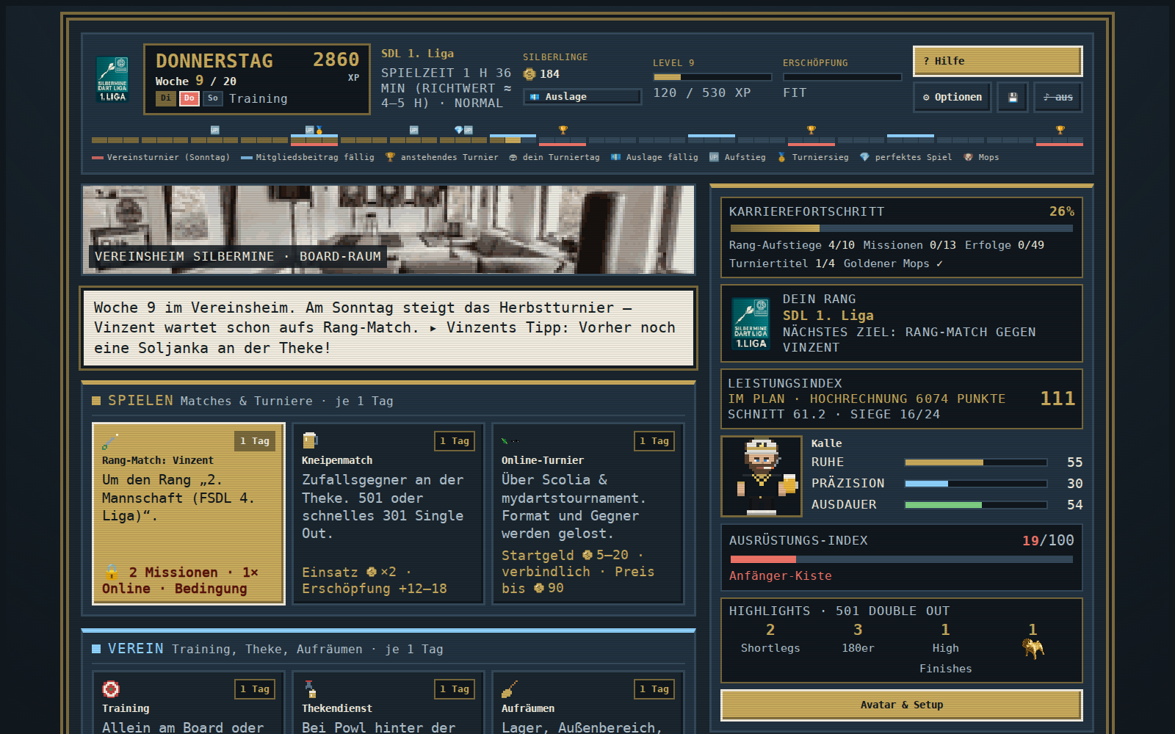1175x734 pixels.
Task: Click the trophy icon in the timeline legend
Action: (390, 157)
